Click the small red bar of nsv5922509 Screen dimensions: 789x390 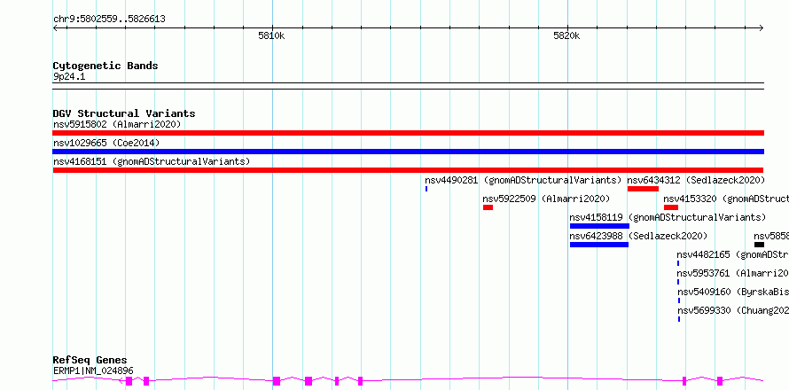pos(488,207)
